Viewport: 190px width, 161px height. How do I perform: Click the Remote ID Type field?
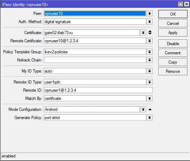[95, 82]
